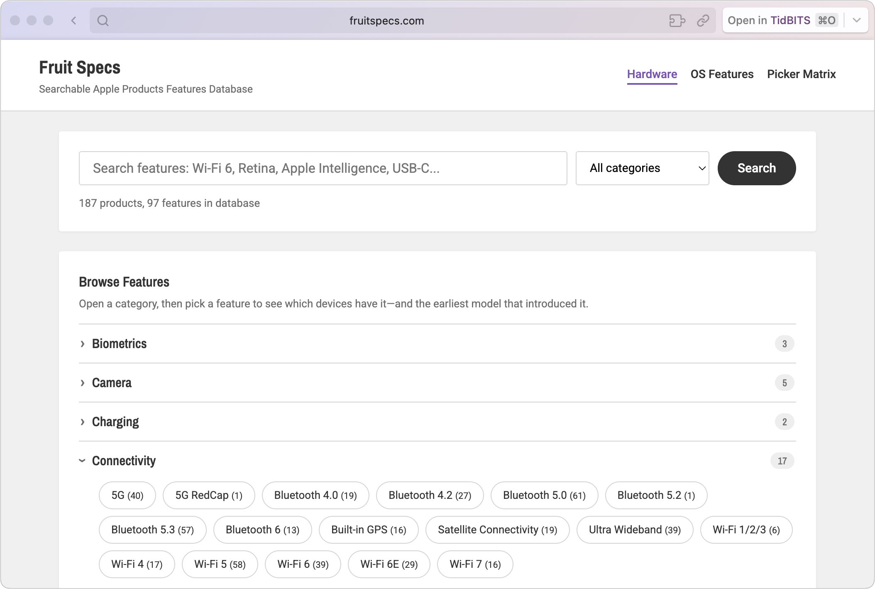Open the Picker Matrix tab
This screenshot has width=875, height=589.
pyautogui.click(x=801, y=74)
